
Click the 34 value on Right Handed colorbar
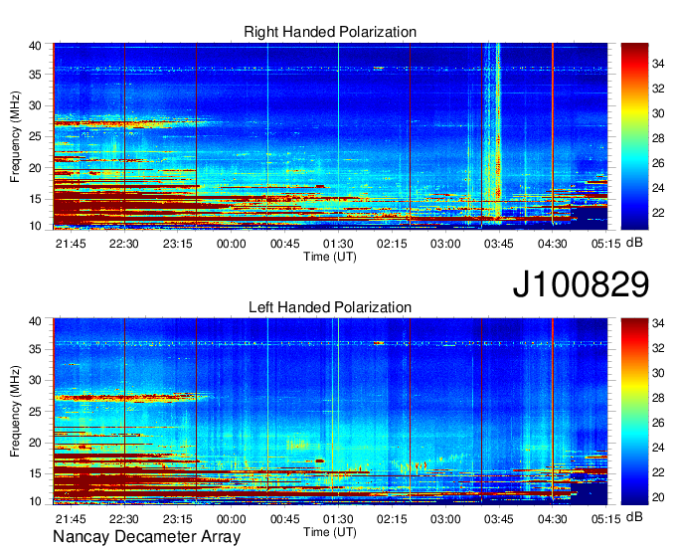658,65
